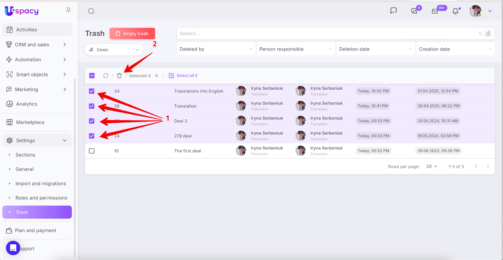Pin the sidebar with pin icon
The image size is (503, 260).
(x=68, y=10)
